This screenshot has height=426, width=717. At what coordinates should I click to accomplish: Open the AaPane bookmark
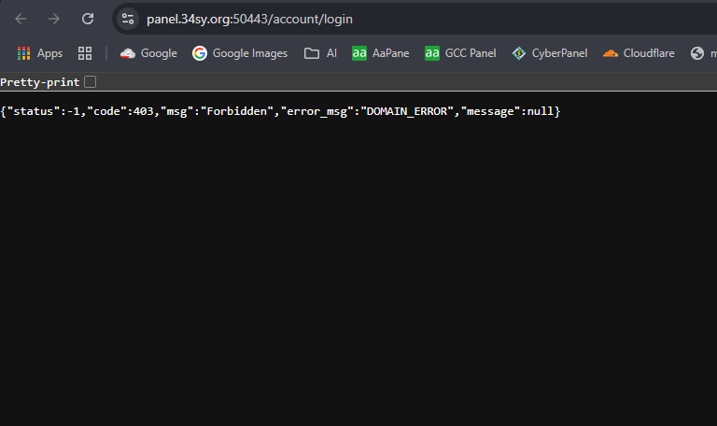point(380,53)
